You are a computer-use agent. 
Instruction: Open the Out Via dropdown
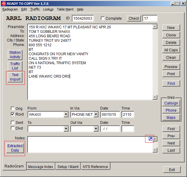(x=96, y=129)
